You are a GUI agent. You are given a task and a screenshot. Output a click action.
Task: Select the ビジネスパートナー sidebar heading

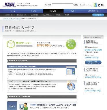(92, 83)
